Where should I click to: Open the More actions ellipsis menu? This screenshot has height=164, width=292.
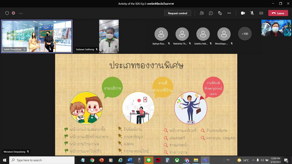(x=229, y=13)
